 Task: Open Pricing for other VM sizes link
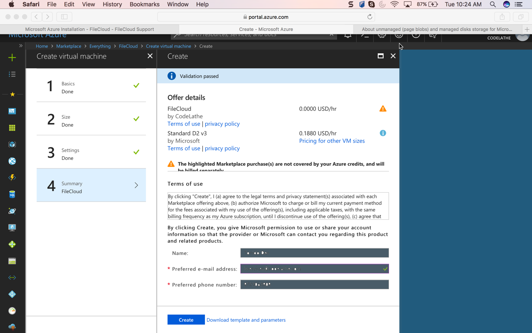(332, 141)
